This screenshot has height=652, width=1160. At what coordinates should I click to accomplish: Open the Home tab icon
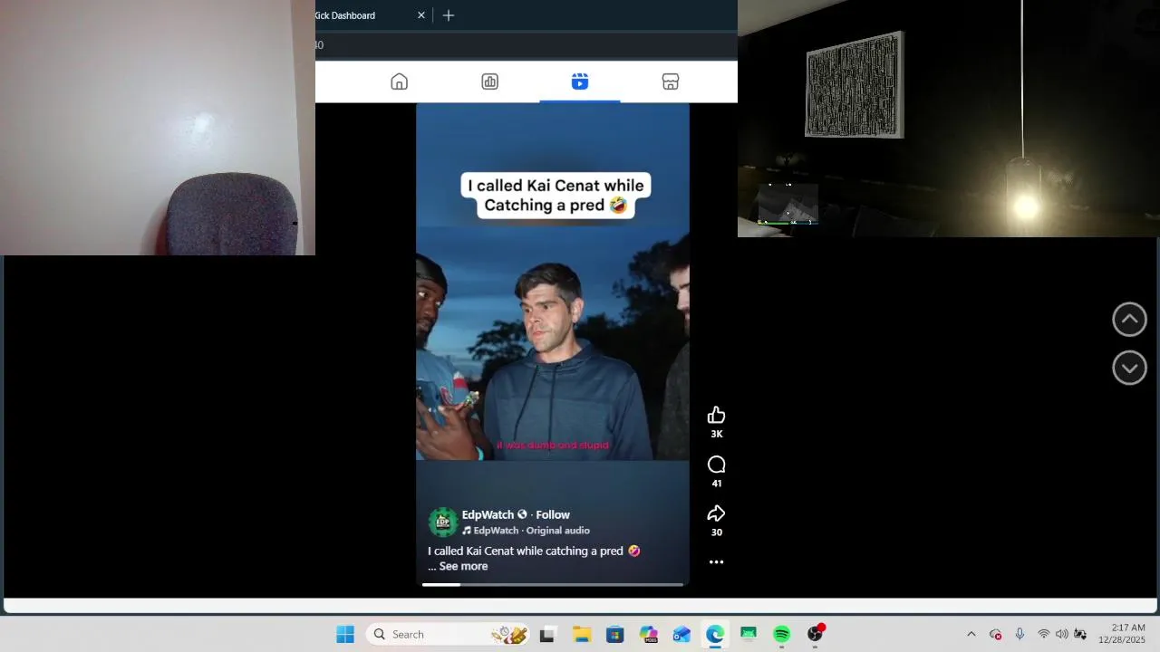pos(399,82)
